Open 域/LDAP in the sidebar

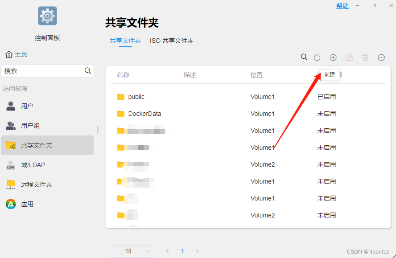47,165
